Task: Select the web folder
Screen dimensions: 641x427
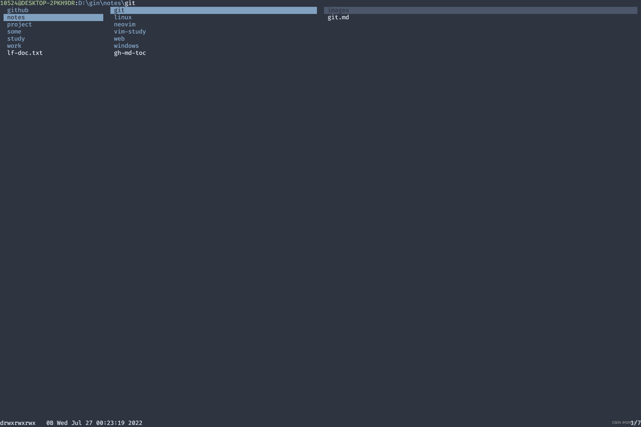Action: (119, 38)
